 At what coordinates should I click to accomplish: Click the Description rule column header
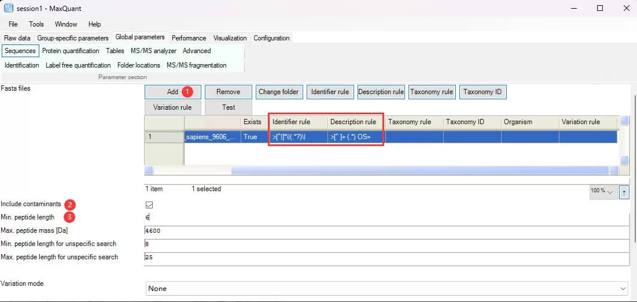(356, 122)
